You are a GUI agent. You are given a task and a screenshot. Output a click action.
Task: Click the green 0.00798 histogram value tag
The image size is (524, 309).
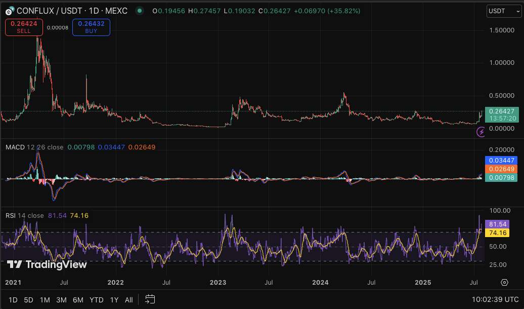(x=501, y=178)
